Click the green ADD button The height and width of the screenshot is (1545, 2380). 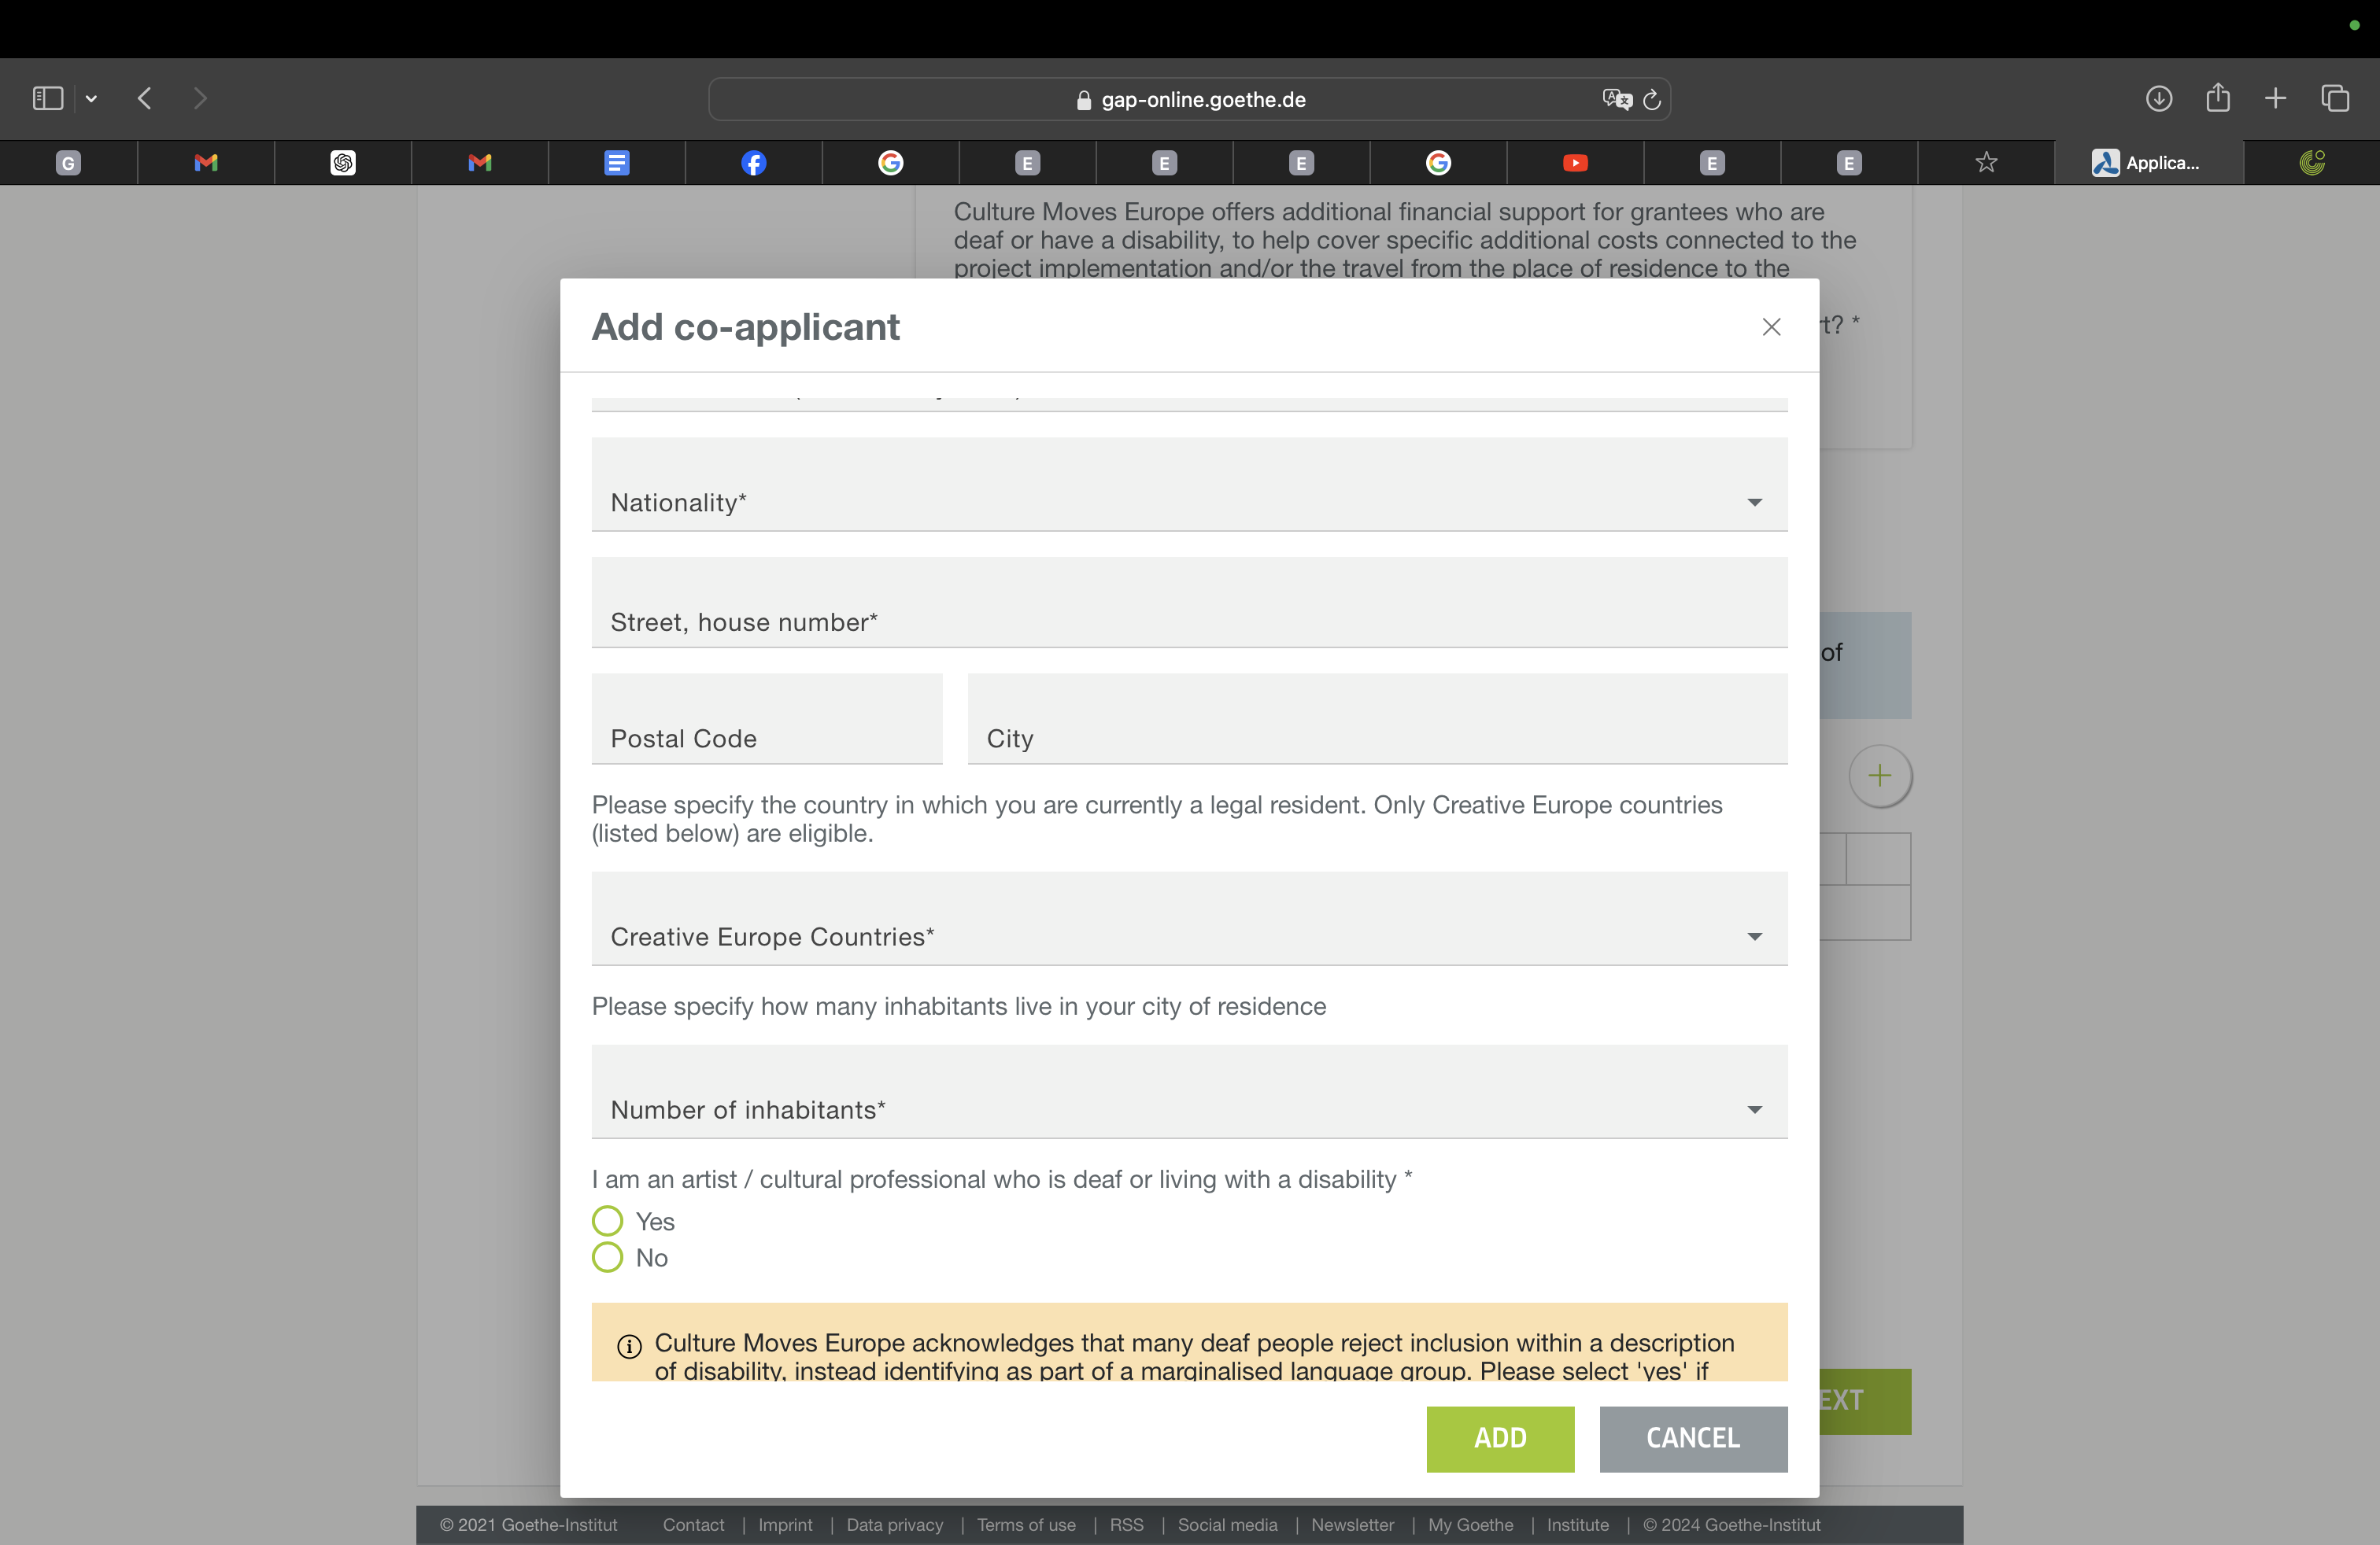coord(1499,1438)
